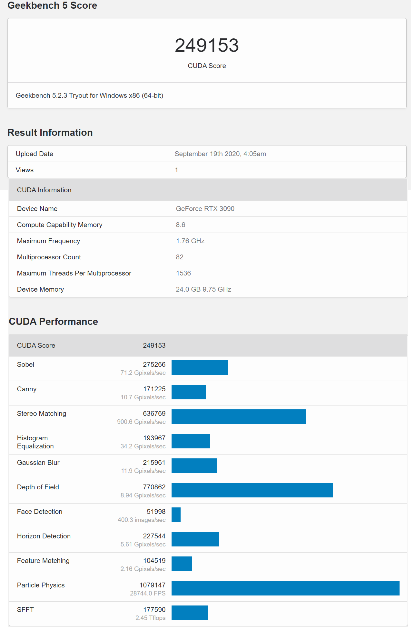
Task: Click the Depth of Field score 770862
Action: pos(154,487)
